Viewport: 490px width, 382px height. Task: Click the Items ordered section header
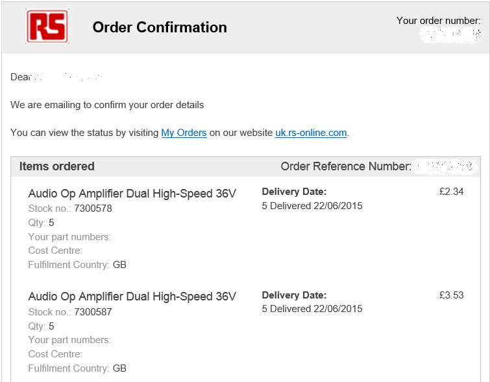[57, 166]
